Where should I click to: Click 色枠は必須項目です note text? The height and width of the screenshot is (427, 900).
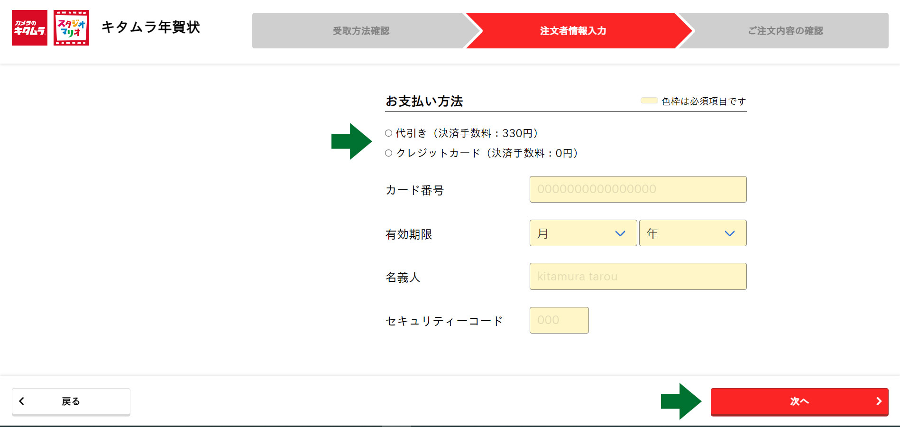[704, 101]
